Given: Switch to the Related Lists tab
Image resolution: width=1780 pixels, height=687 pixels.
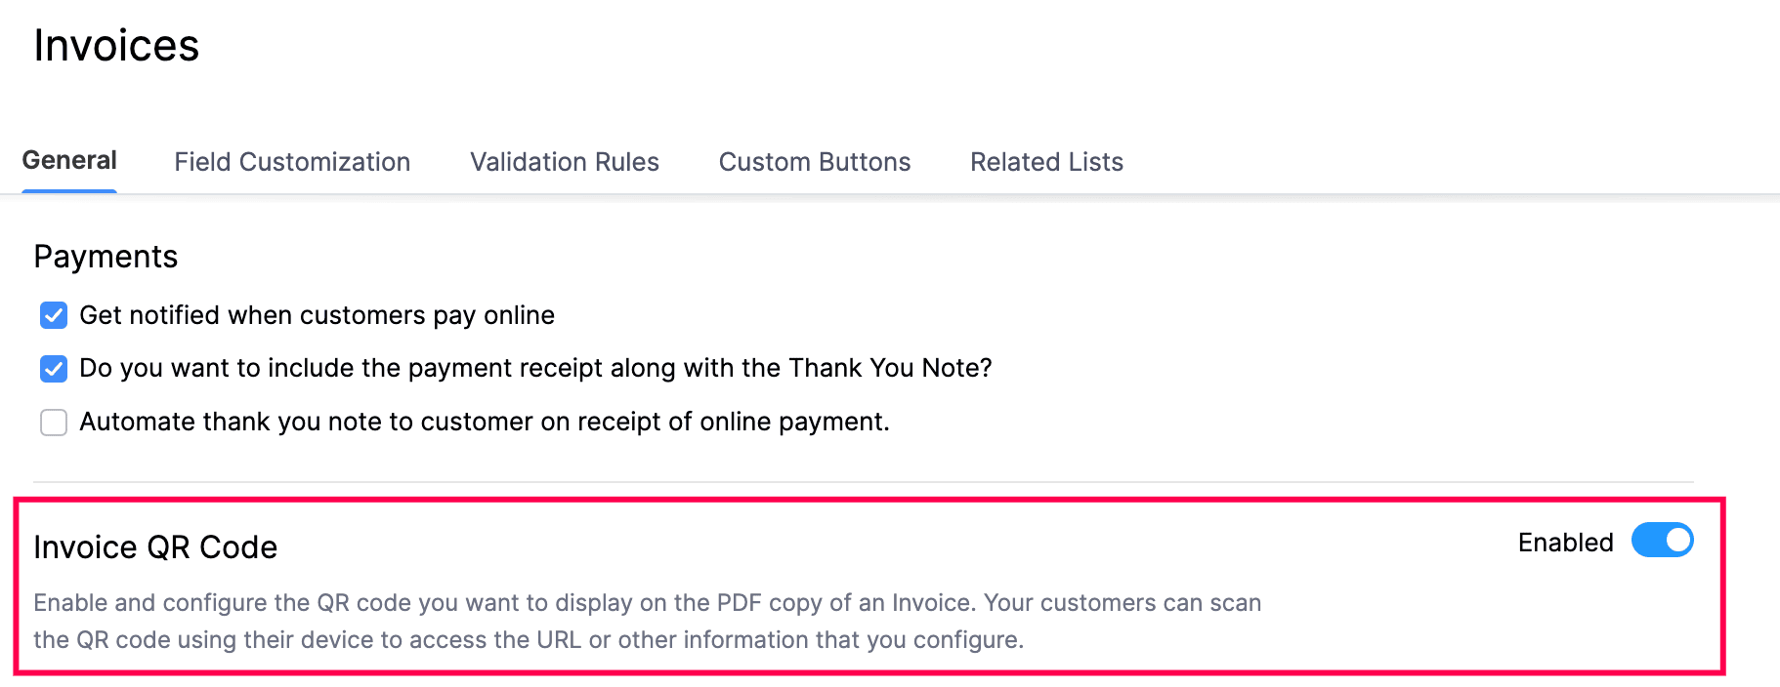Looking at the screenshot, I should (x=1046, y=162).
